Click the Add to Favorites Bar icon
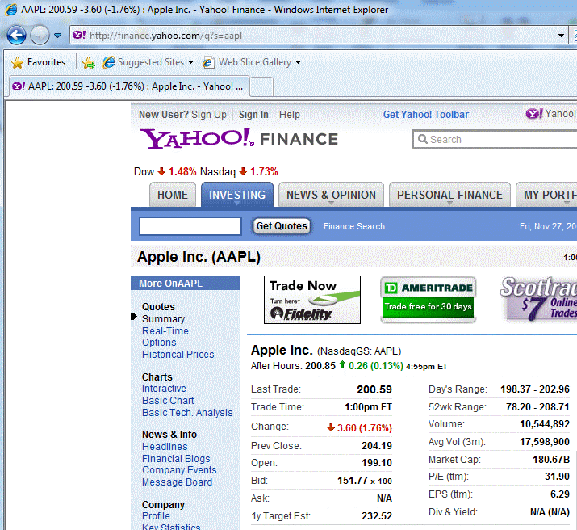 point(88,62)
